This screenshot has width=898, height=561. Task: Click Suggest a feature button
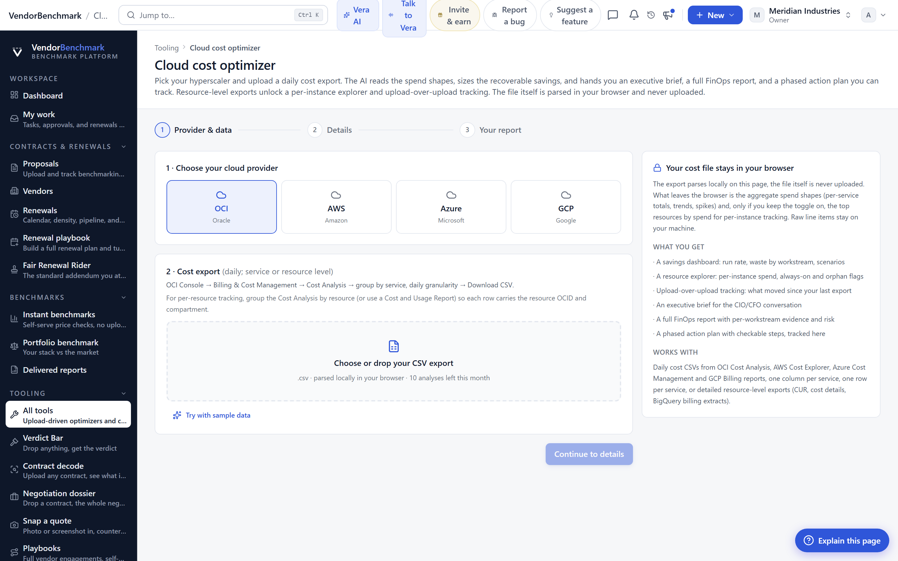point(570,15)
